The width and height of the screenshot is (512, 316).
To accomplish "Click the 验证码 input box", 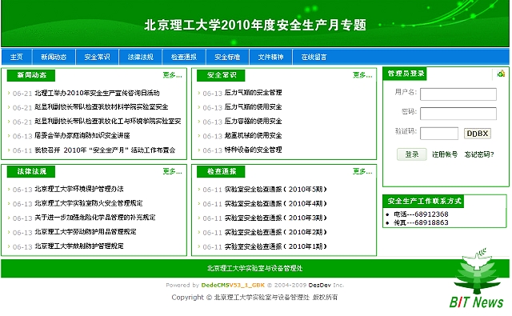I will click(x=439, y=134).
